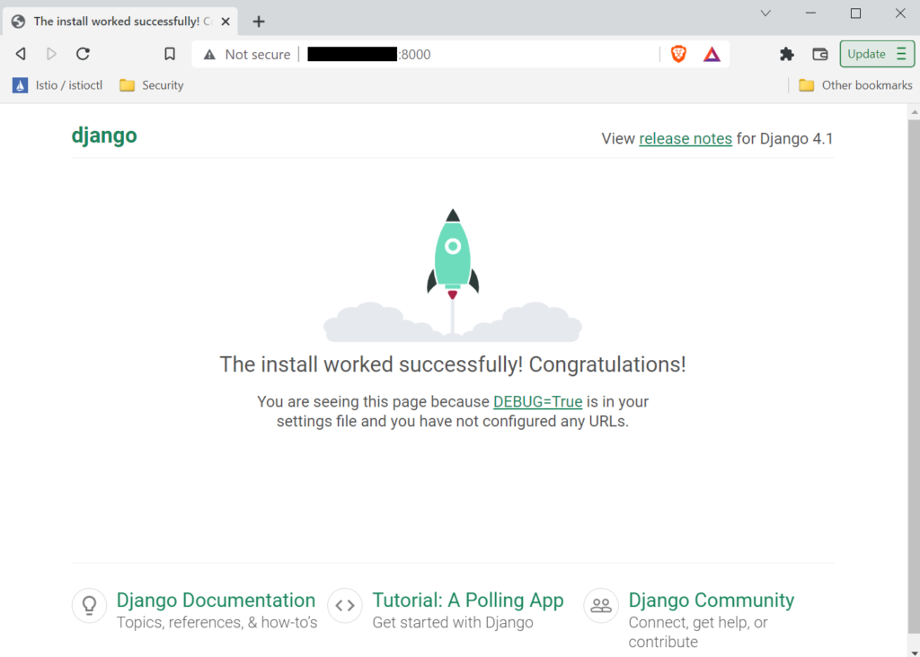
Task: Click the code brackets tutorial icon
Action: tap(345, 606)
